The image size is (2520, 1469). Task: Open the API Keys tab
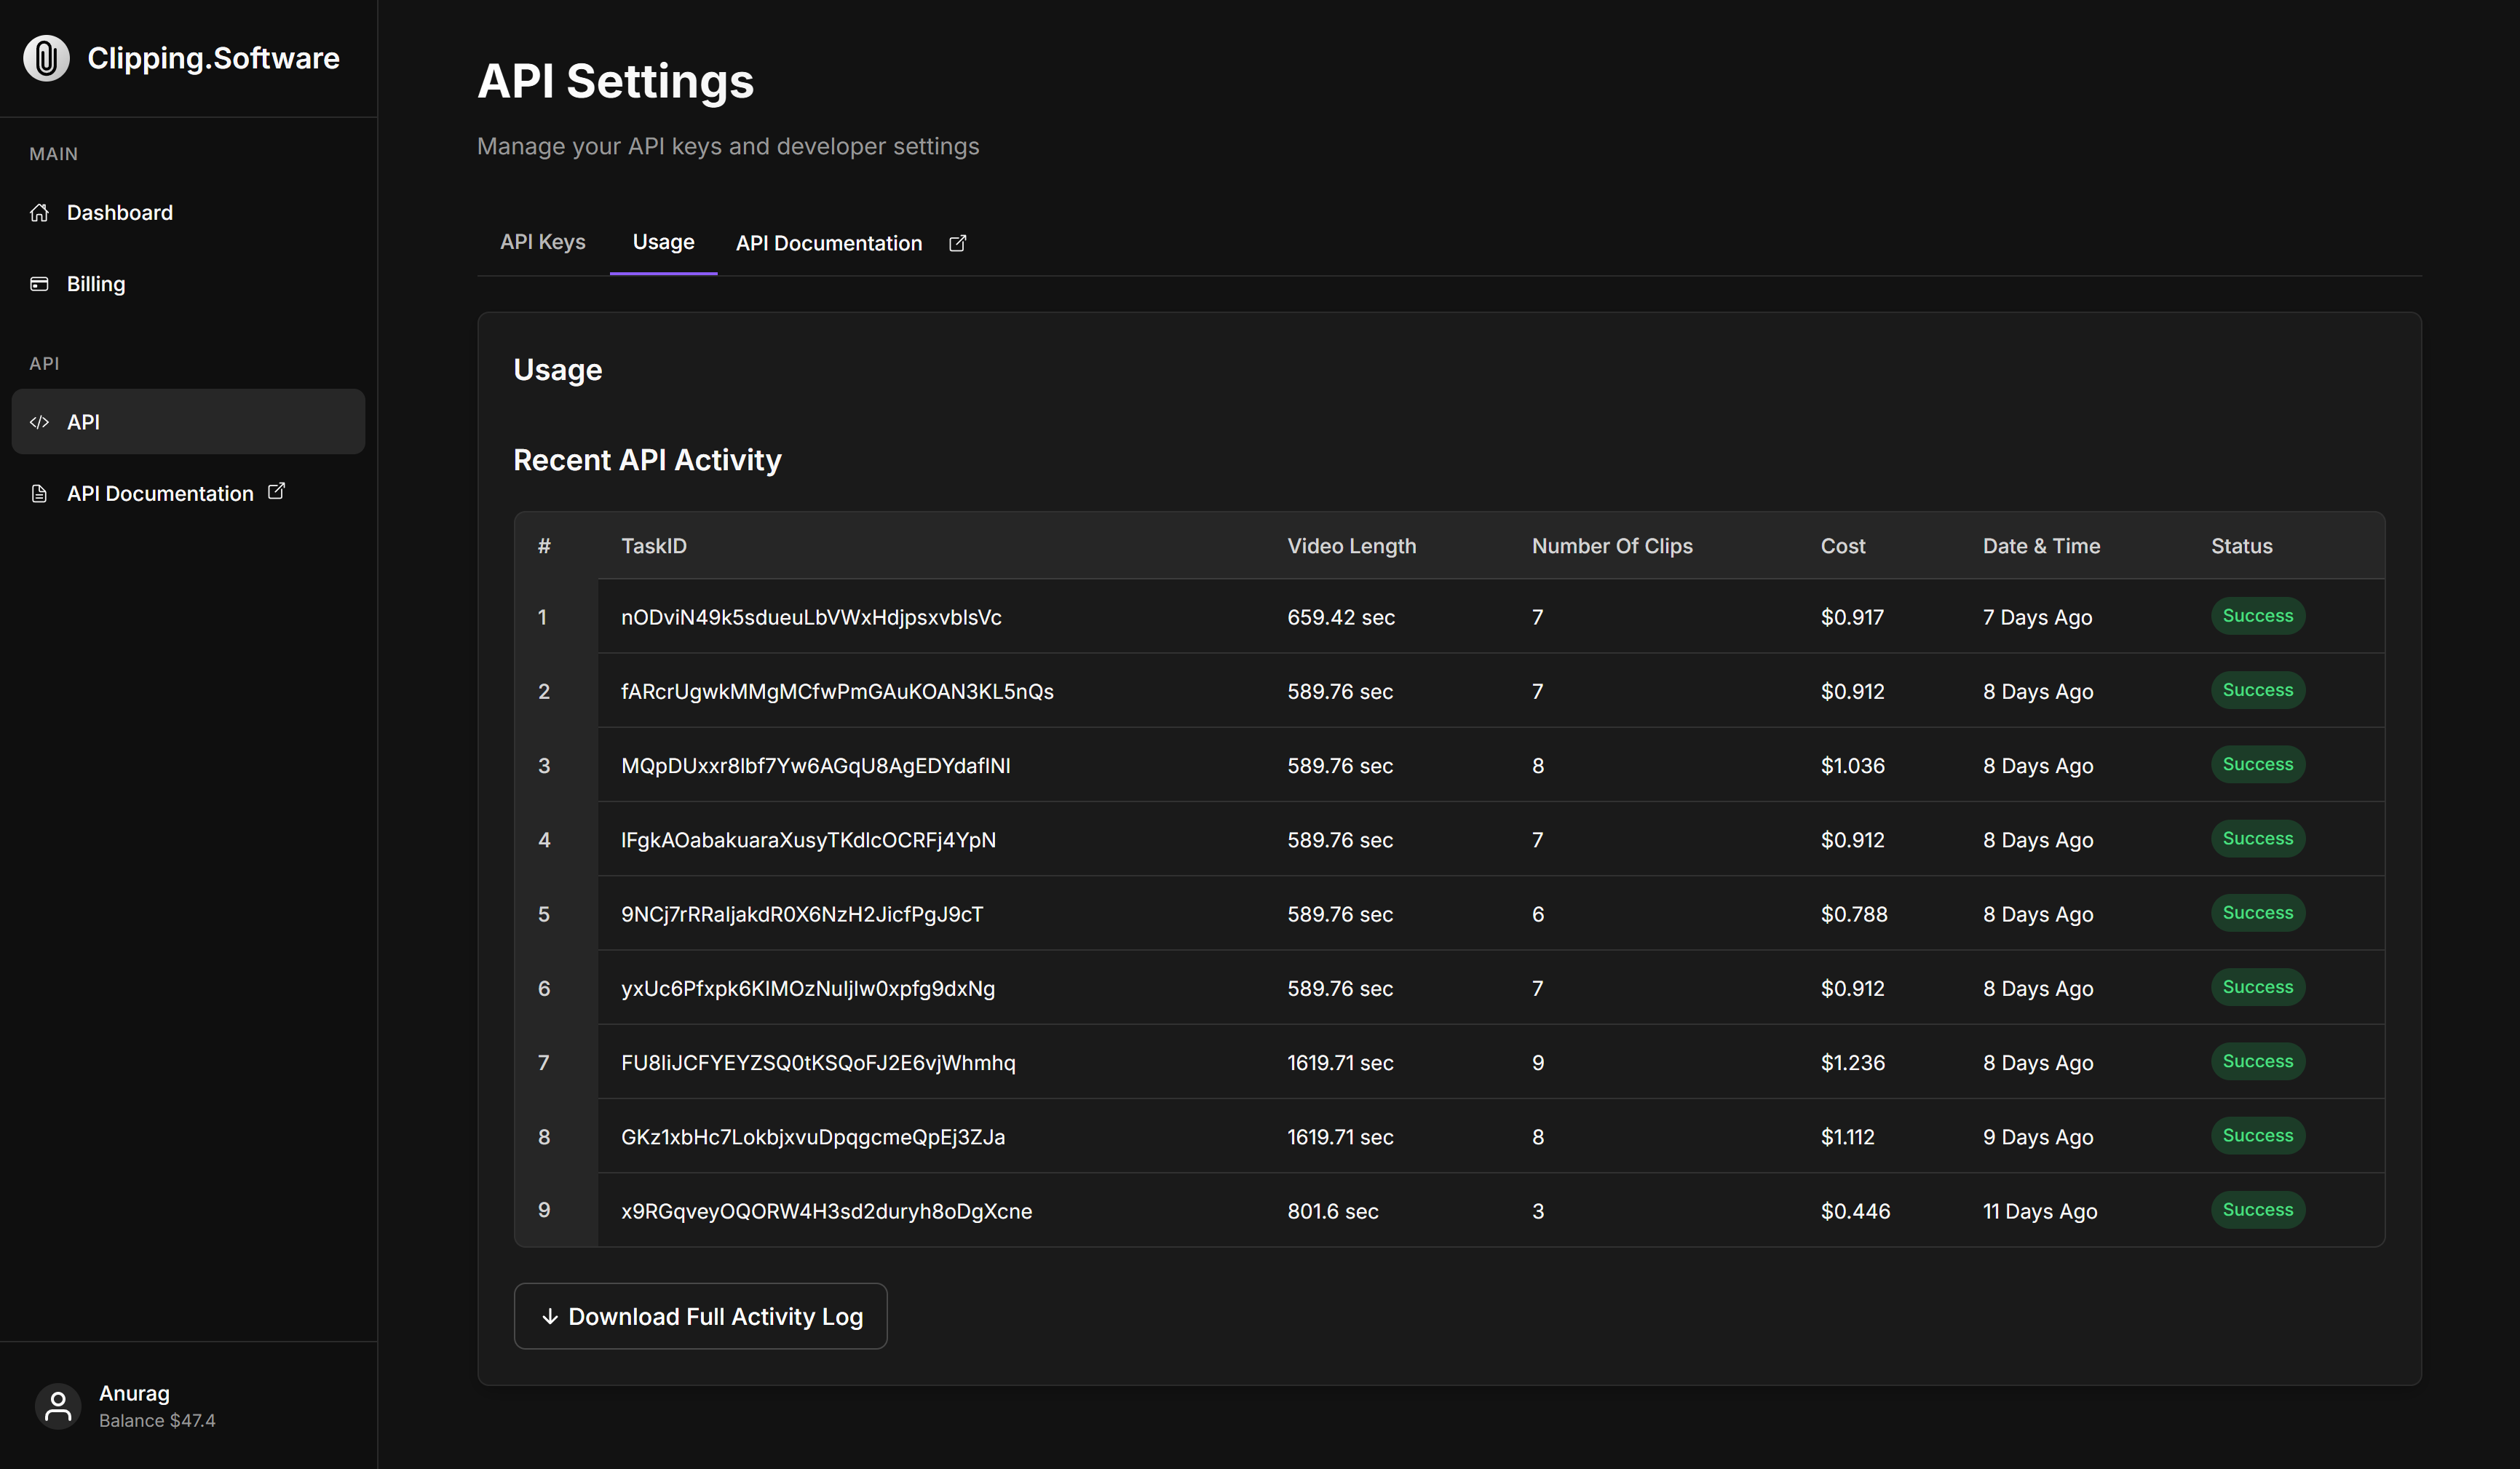[543, 242]
